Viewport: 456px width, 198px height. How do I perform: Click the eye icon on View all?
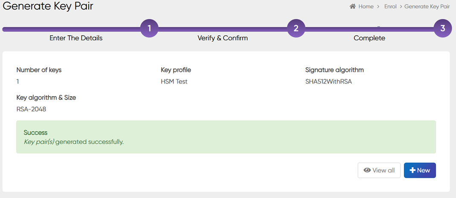pos(367,170)
